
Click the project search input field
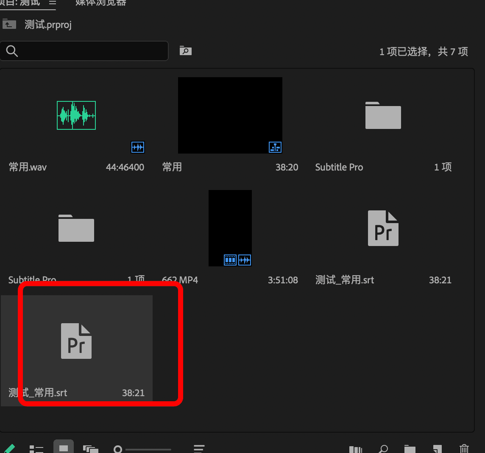pos(91,51)
